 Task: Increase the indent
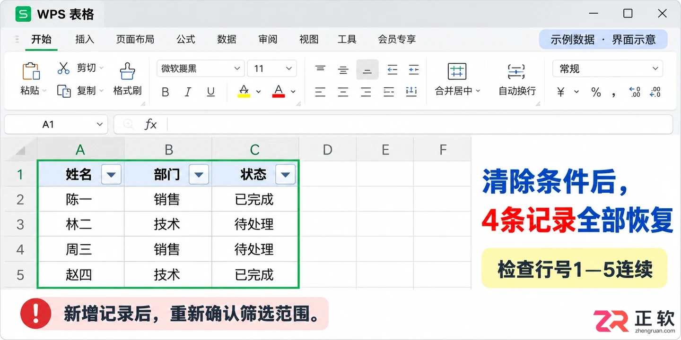[x=414, y=70]
